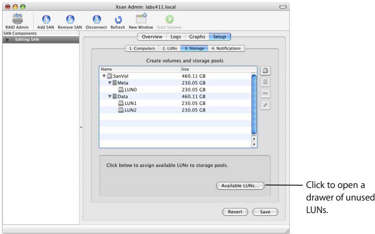
Task: Click the Remove SAN toolbar icon
Action: pos(70,19)
